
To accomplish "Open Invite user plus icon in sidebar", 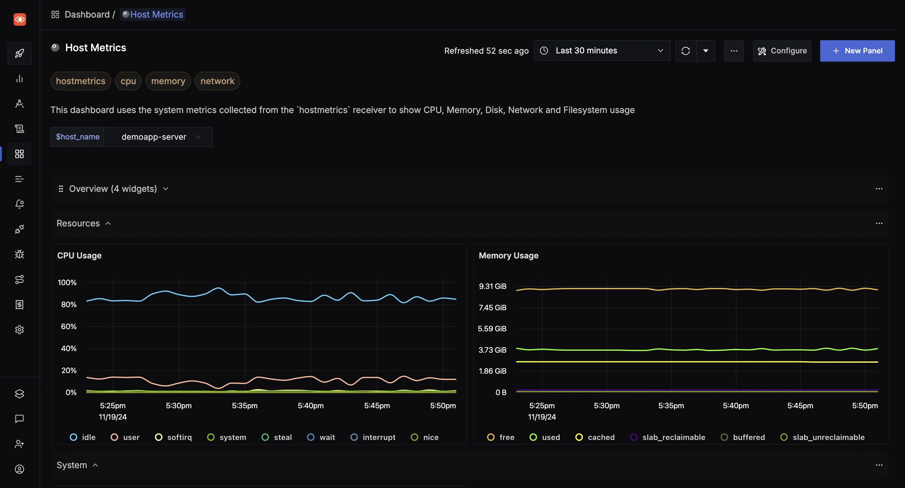I will tap(20, 444).
